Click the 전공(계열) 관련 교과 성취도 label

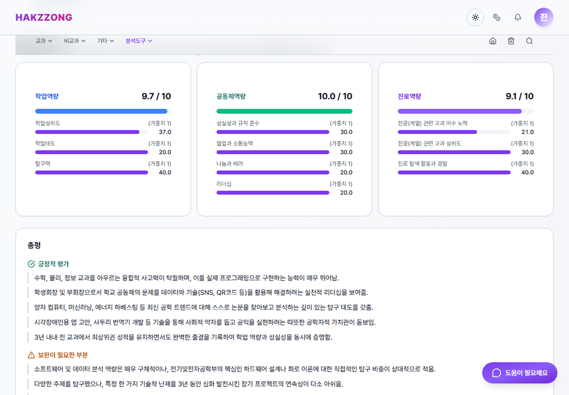pyautogui.click(x=429, y=144)
